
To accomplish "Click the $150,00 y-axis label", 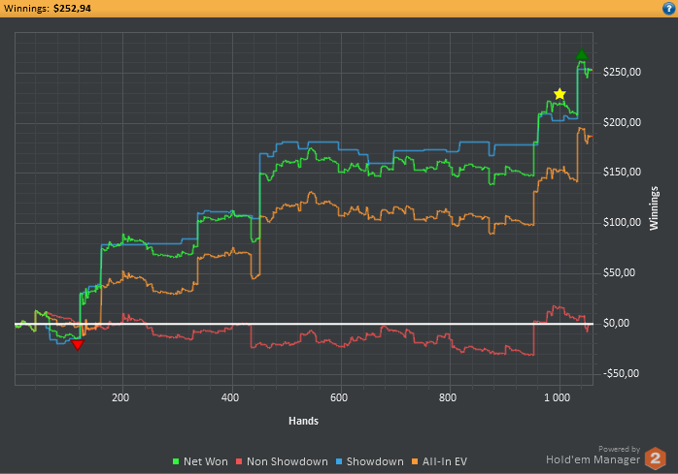I will pos(622,172).
